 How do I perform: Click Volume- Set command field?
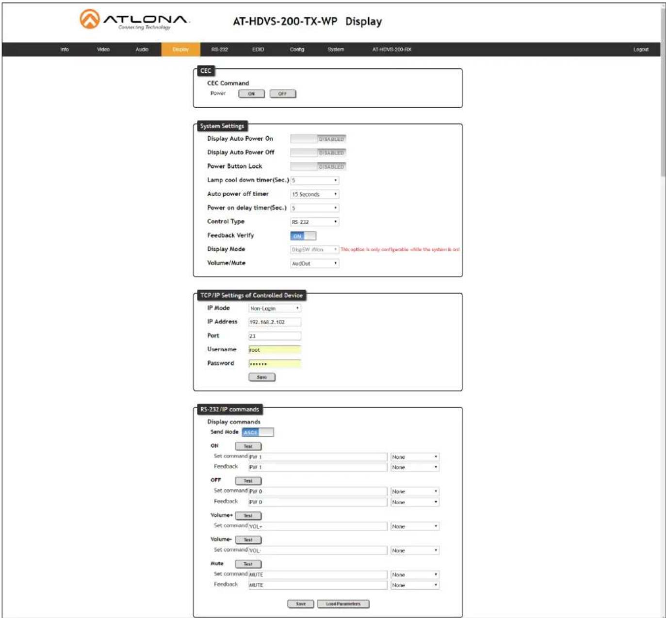318,551
